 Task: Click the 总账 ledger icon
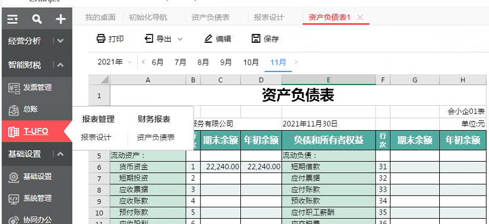[x=14, y=110]
